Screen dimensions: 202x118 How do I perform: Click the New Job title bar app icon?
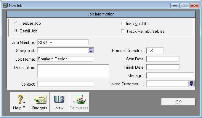pyautogui.click(x=5, y=6)
